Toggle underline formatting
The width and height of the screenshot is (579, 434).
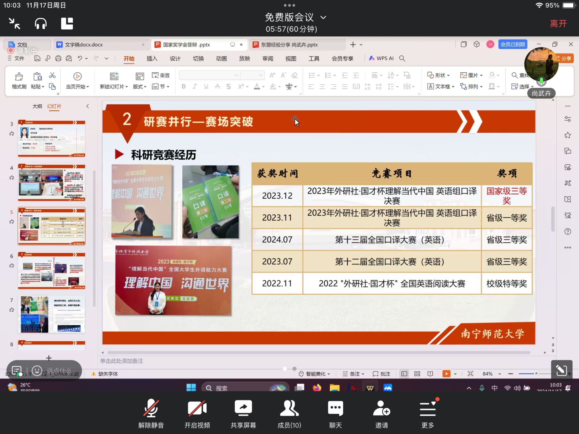click(x=206, y=86)
